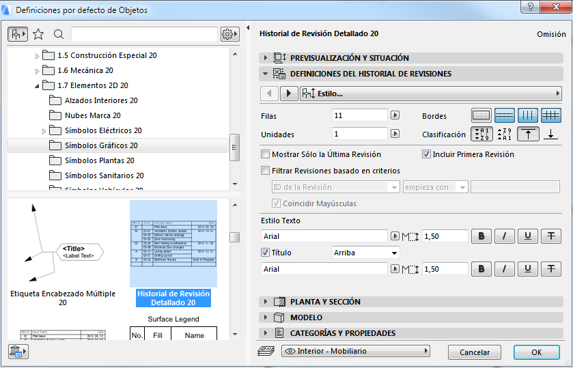The image size is (573, 368).
Task: Click the dialog help question mark button
Action: click(x=531, y=7)
